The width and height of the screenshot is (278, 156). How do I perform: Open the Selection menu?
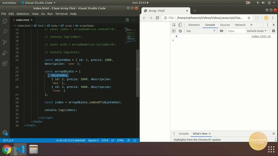click(x=23, y=14)
